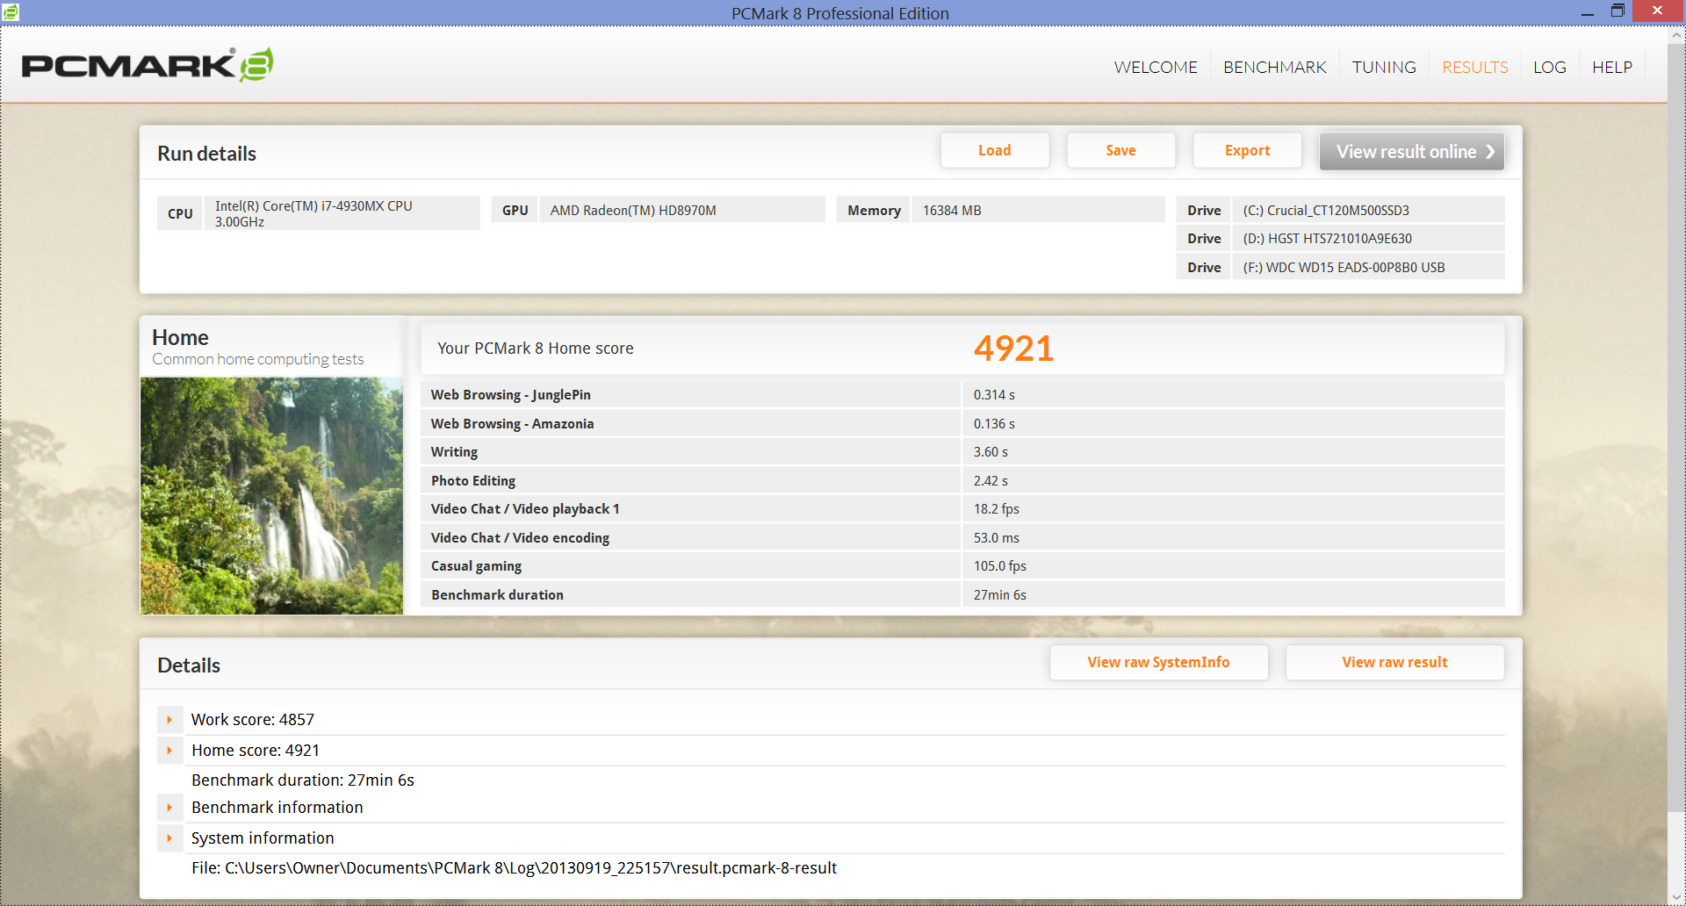
Task: Click drive (F:) WDC WD15 EADS USB
Action: click(1344, 268)
